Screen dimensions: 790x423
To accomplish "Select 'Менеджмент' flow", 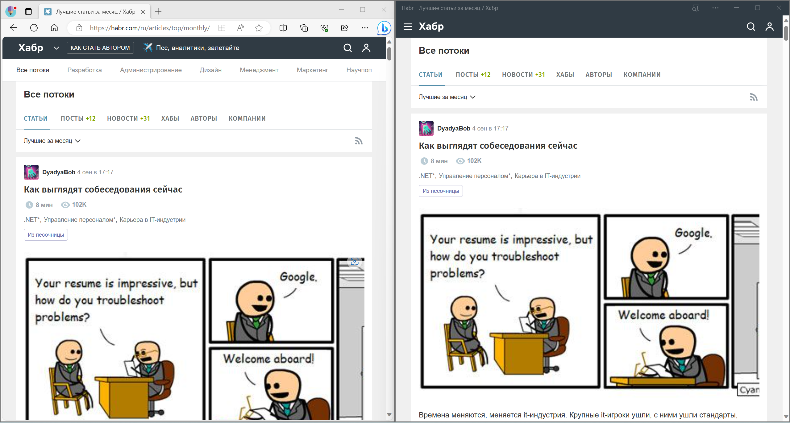I will 259,70.
